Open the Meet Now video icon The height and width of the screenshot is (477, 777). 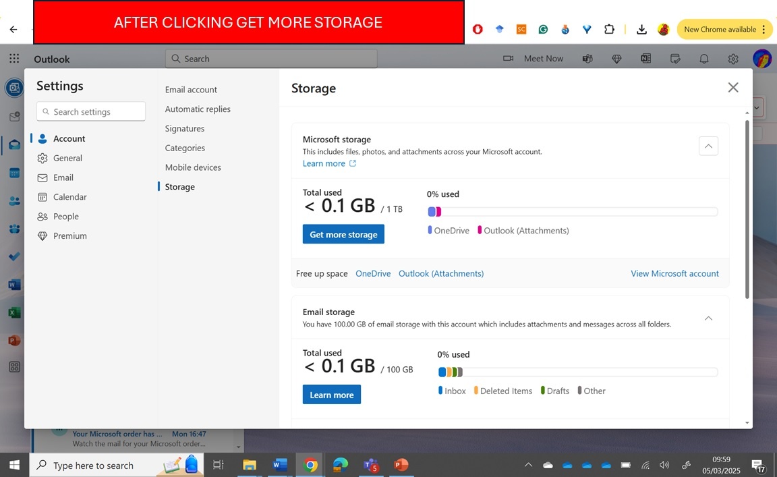[x=508, y=59]
